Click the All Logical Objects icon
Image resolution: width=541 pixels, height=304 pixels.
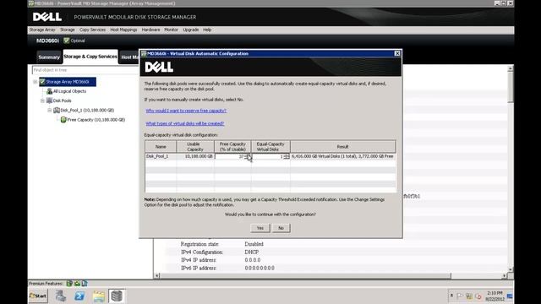pos(49,91)
